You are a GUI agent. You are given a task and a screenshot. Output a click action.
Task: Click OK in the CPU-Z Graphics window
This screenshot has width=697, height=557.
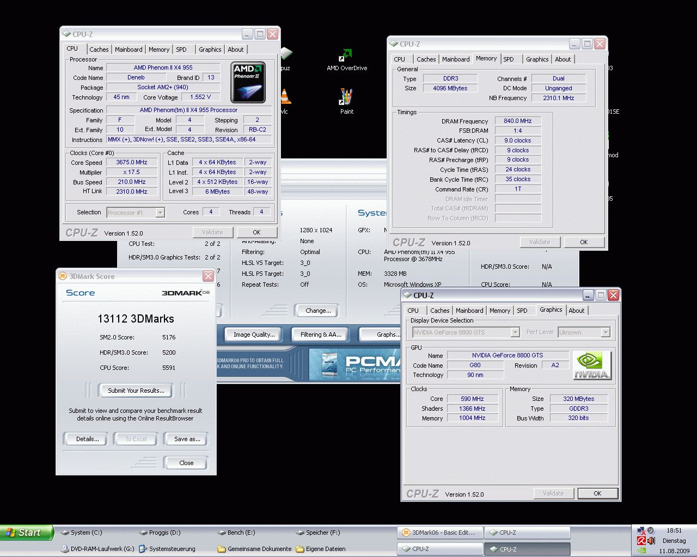tap(597, 493)
